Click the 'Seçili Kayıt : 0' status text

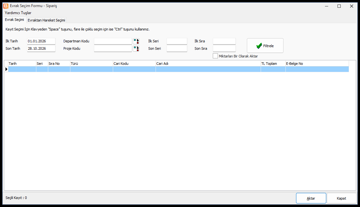(16, 198)
